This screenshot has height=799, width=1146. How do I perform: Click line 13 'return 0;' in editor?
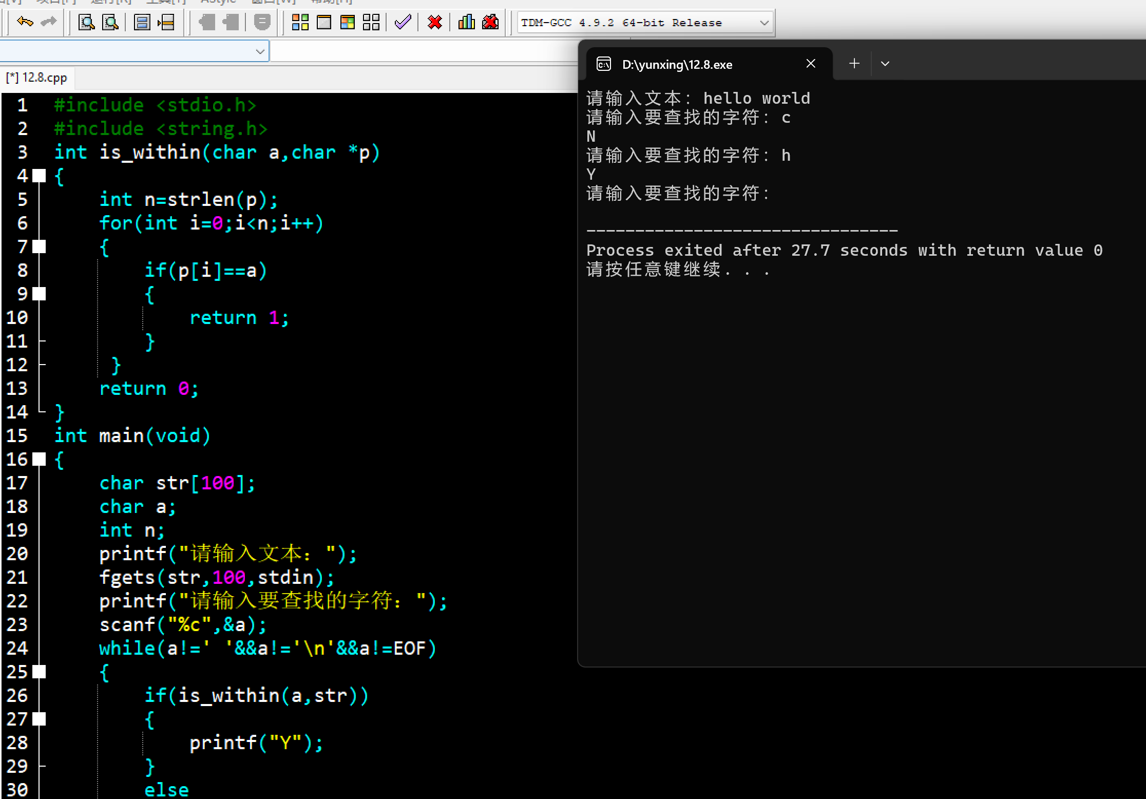point(149,389)
